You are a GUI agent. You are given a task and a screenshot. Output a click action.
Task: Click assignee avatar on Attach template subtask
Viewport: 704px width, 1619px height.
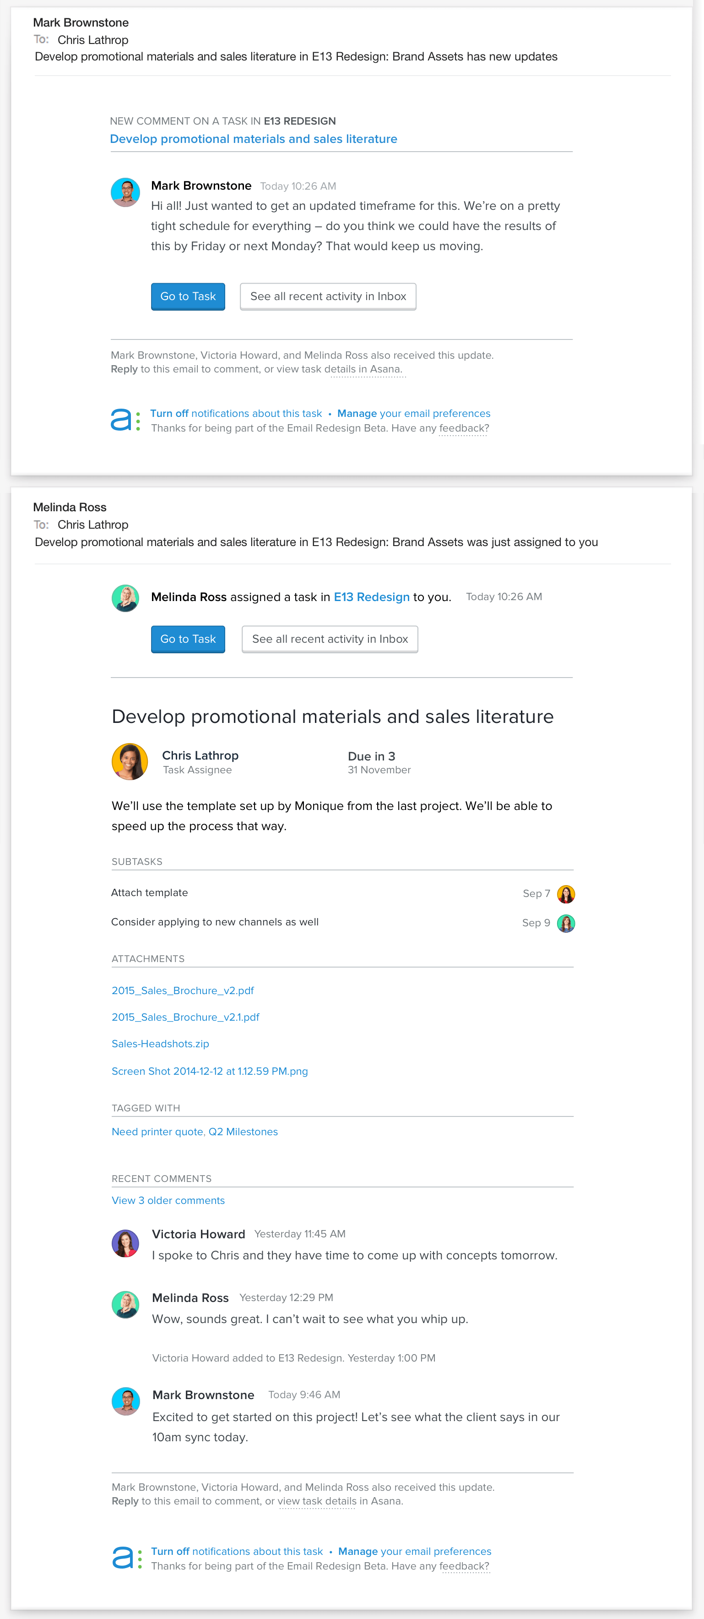[566, 894]
